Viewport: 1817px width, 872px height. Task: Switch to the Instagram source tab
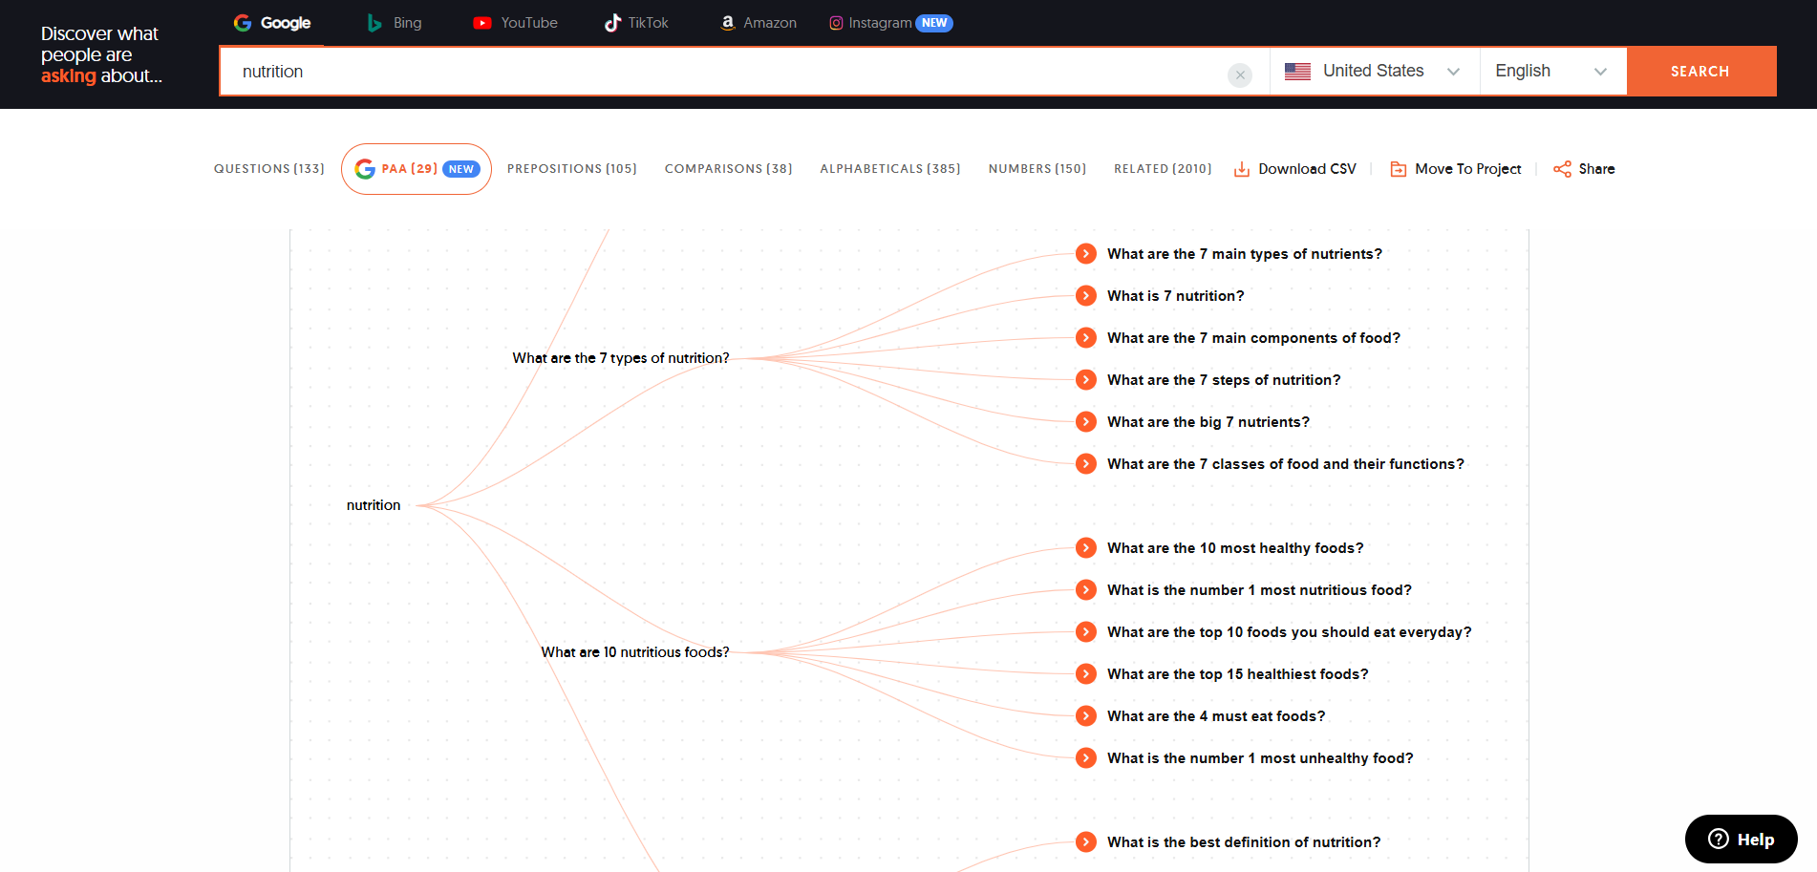click(891, 23)
